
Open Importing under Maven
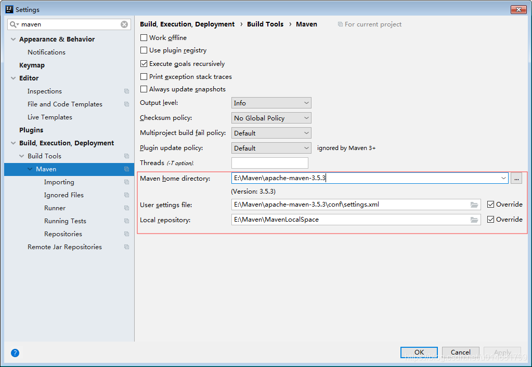tap(59, 182)
